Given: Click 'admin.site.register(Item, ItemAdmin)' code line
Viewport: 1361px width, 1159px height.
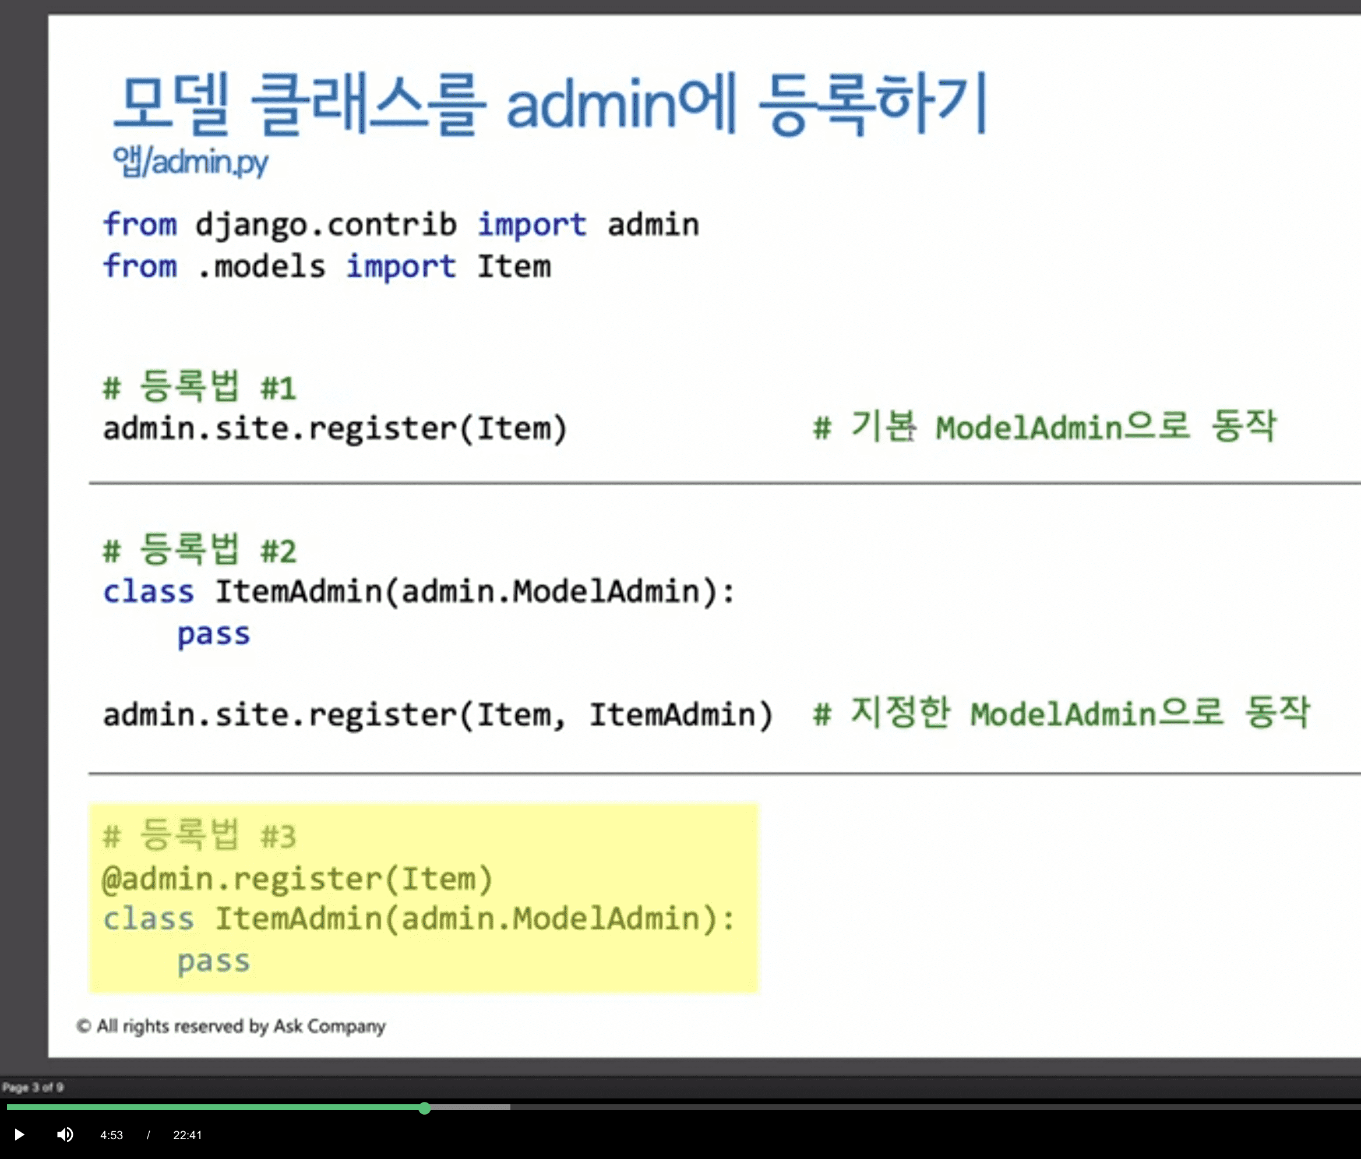Looking at the screenshot, I should pyautogui.click(x=438, y=715).
